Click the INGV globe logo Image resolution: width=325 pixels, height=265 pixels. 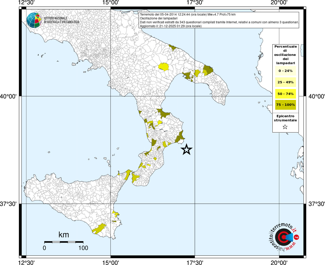[x=34, y=20]
